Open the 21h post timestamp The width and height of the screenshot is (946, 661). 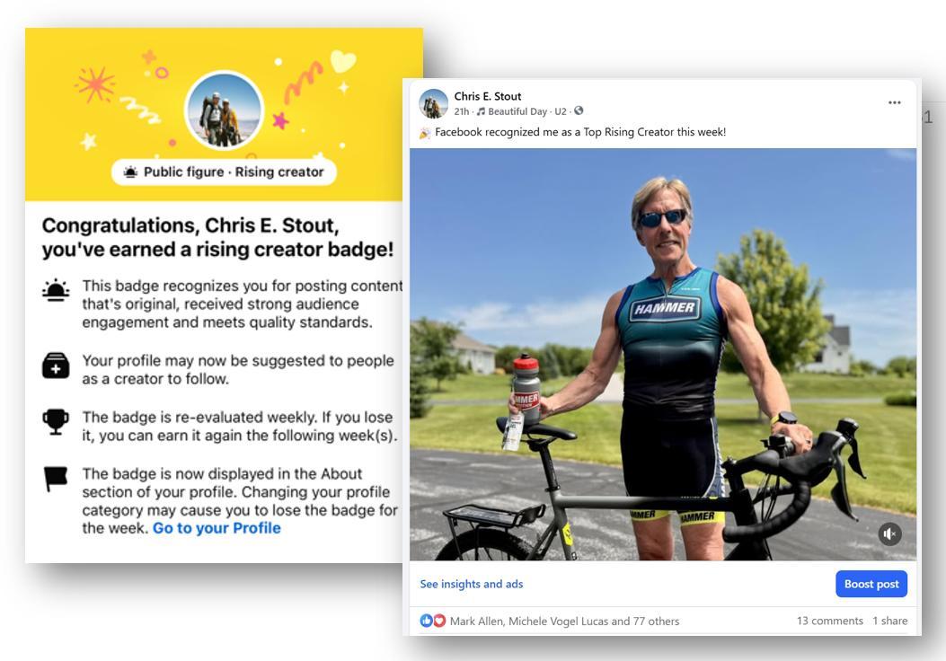coord(462,111)
